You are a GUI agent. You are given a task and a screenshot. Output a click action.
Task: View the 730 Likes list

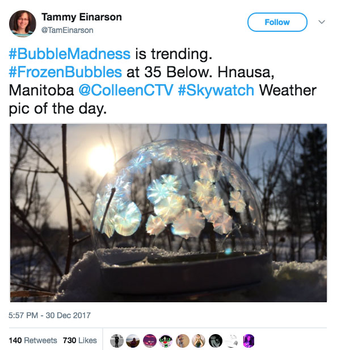coord(80,340)
